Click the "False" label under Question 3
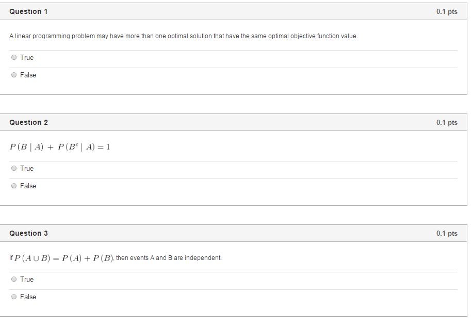The width and height of the screenshot is (472, 325). 28,297
